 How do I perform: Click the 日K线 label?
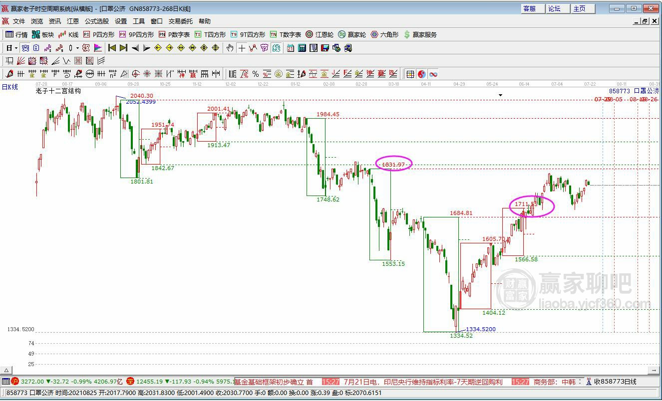coord(9,87)
